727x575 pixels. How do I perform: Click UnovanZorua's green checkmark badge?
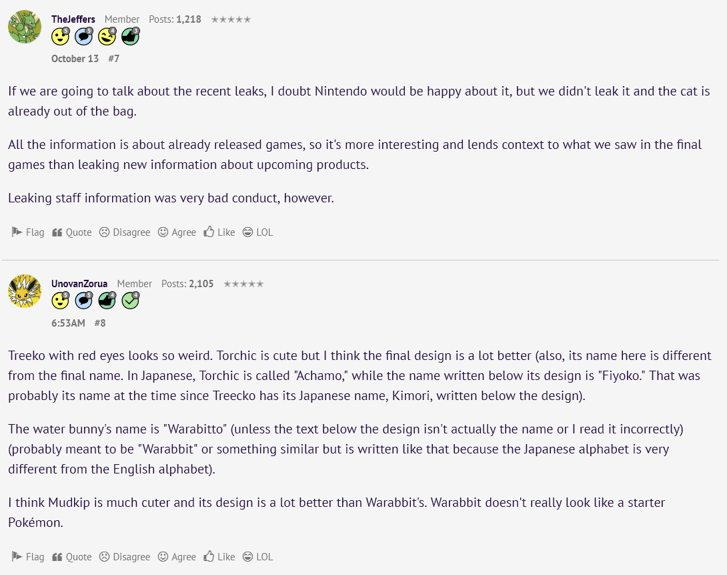[130, 301]
